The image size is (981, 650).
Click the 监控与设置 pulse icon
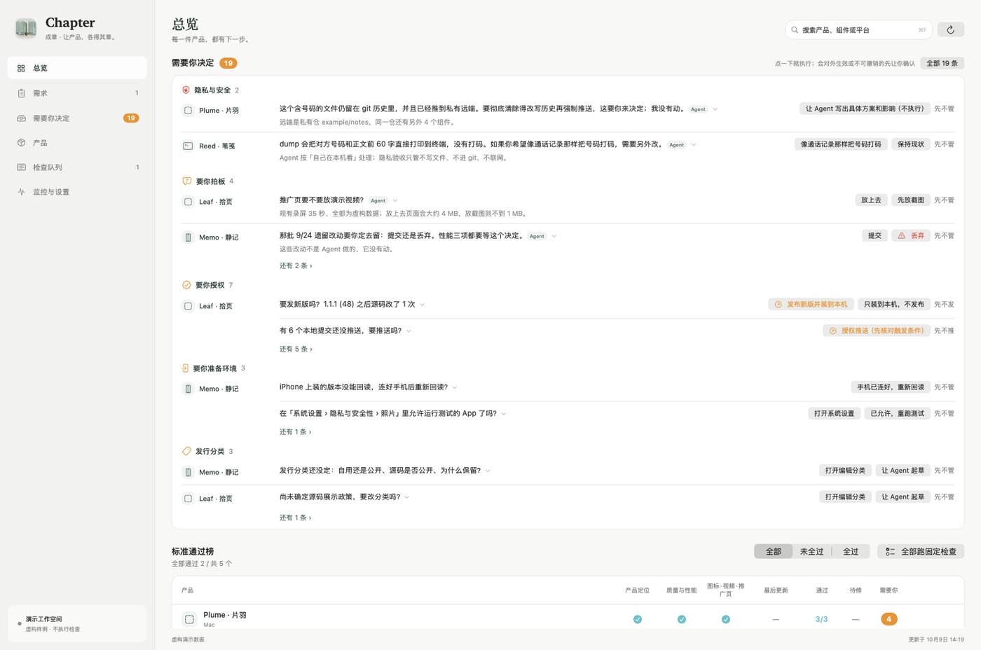[x=21, y=192]
